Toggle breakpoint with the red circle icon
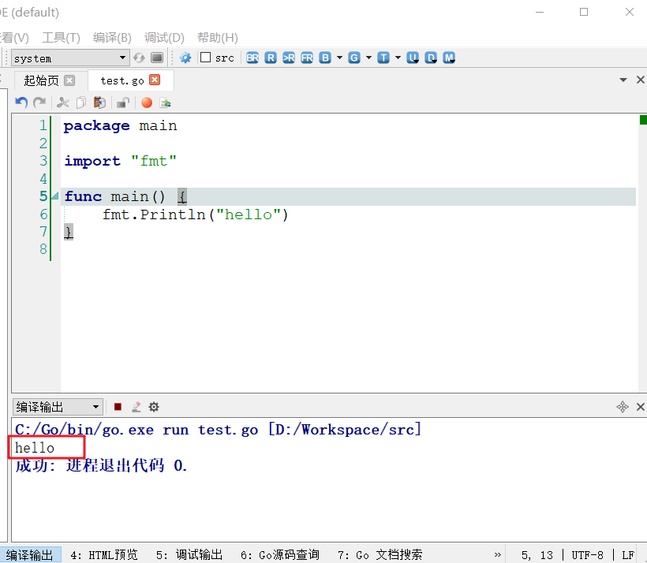This screenshot has height=563, width=647. coord(146,103)
